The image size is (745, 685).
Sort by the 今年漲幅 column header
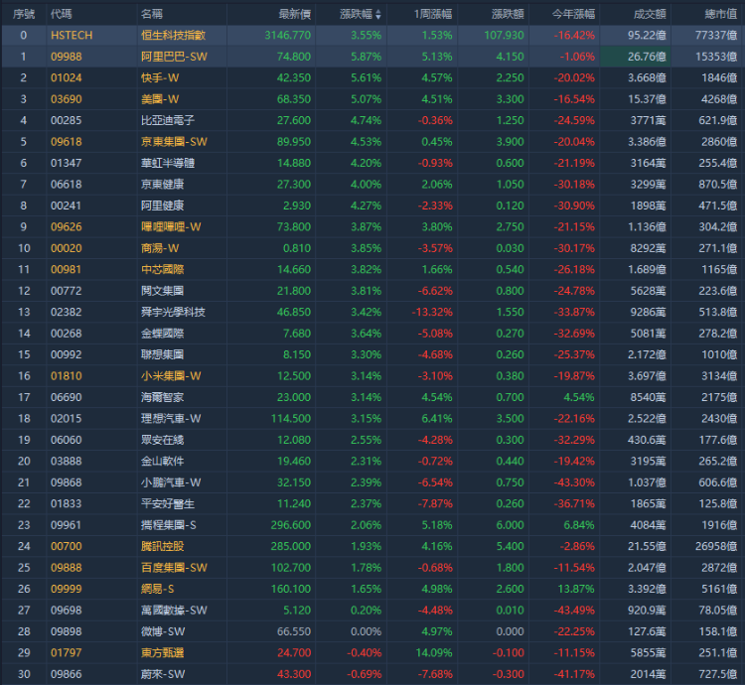[573, 14]
